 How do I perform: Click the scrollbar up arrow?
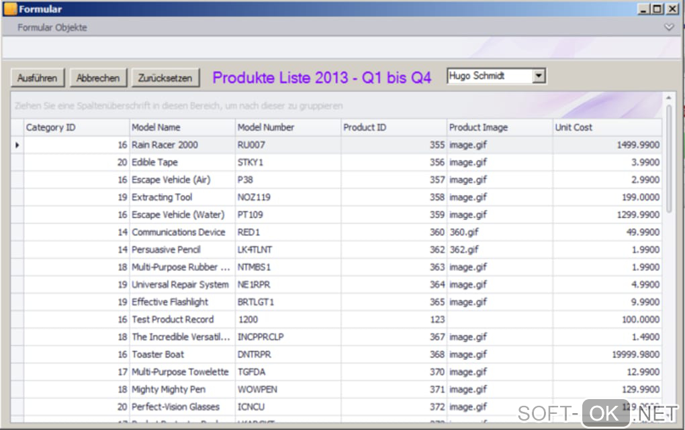pos(669,98)
